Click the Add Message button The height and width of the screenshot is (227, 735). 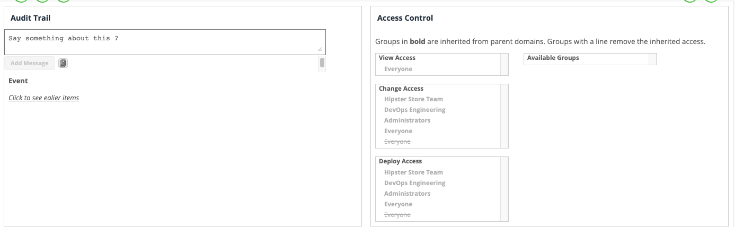(x=30, y=63)
